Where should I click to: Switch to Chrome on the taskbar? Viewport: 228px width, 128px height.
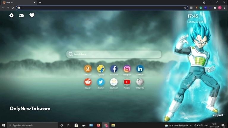coord(106,125)
